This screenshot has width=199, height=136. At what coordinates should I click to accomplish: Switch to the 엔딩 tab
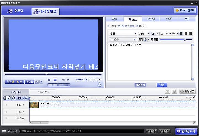(x=169, y=19)
